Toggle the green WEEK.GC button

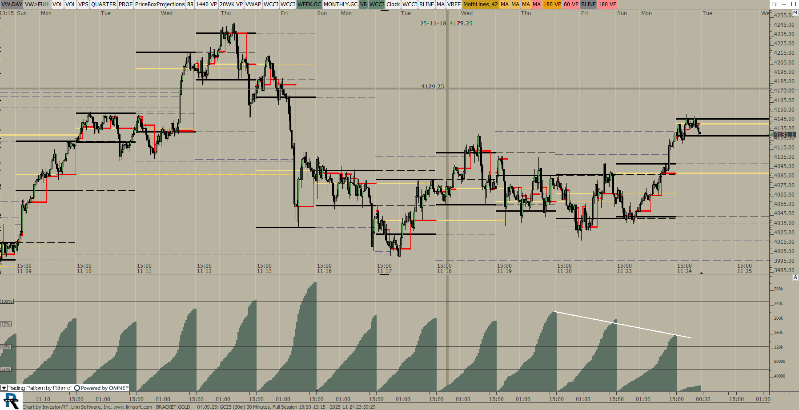tap(309, 4)
